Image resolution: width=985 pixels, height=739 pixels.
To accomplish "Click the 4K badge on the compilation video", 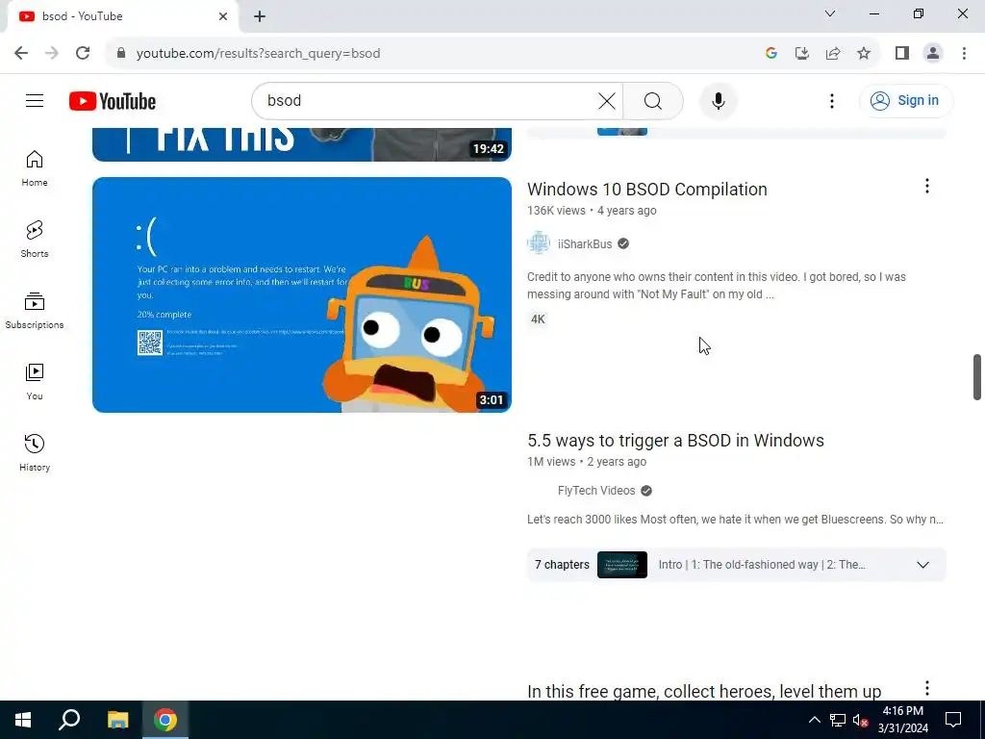I will (x=538, y=319).
